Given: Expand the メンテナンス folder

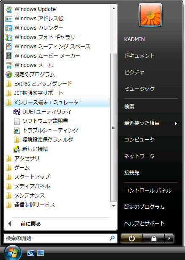Looking at the screenshot, I should pos(57,196).
